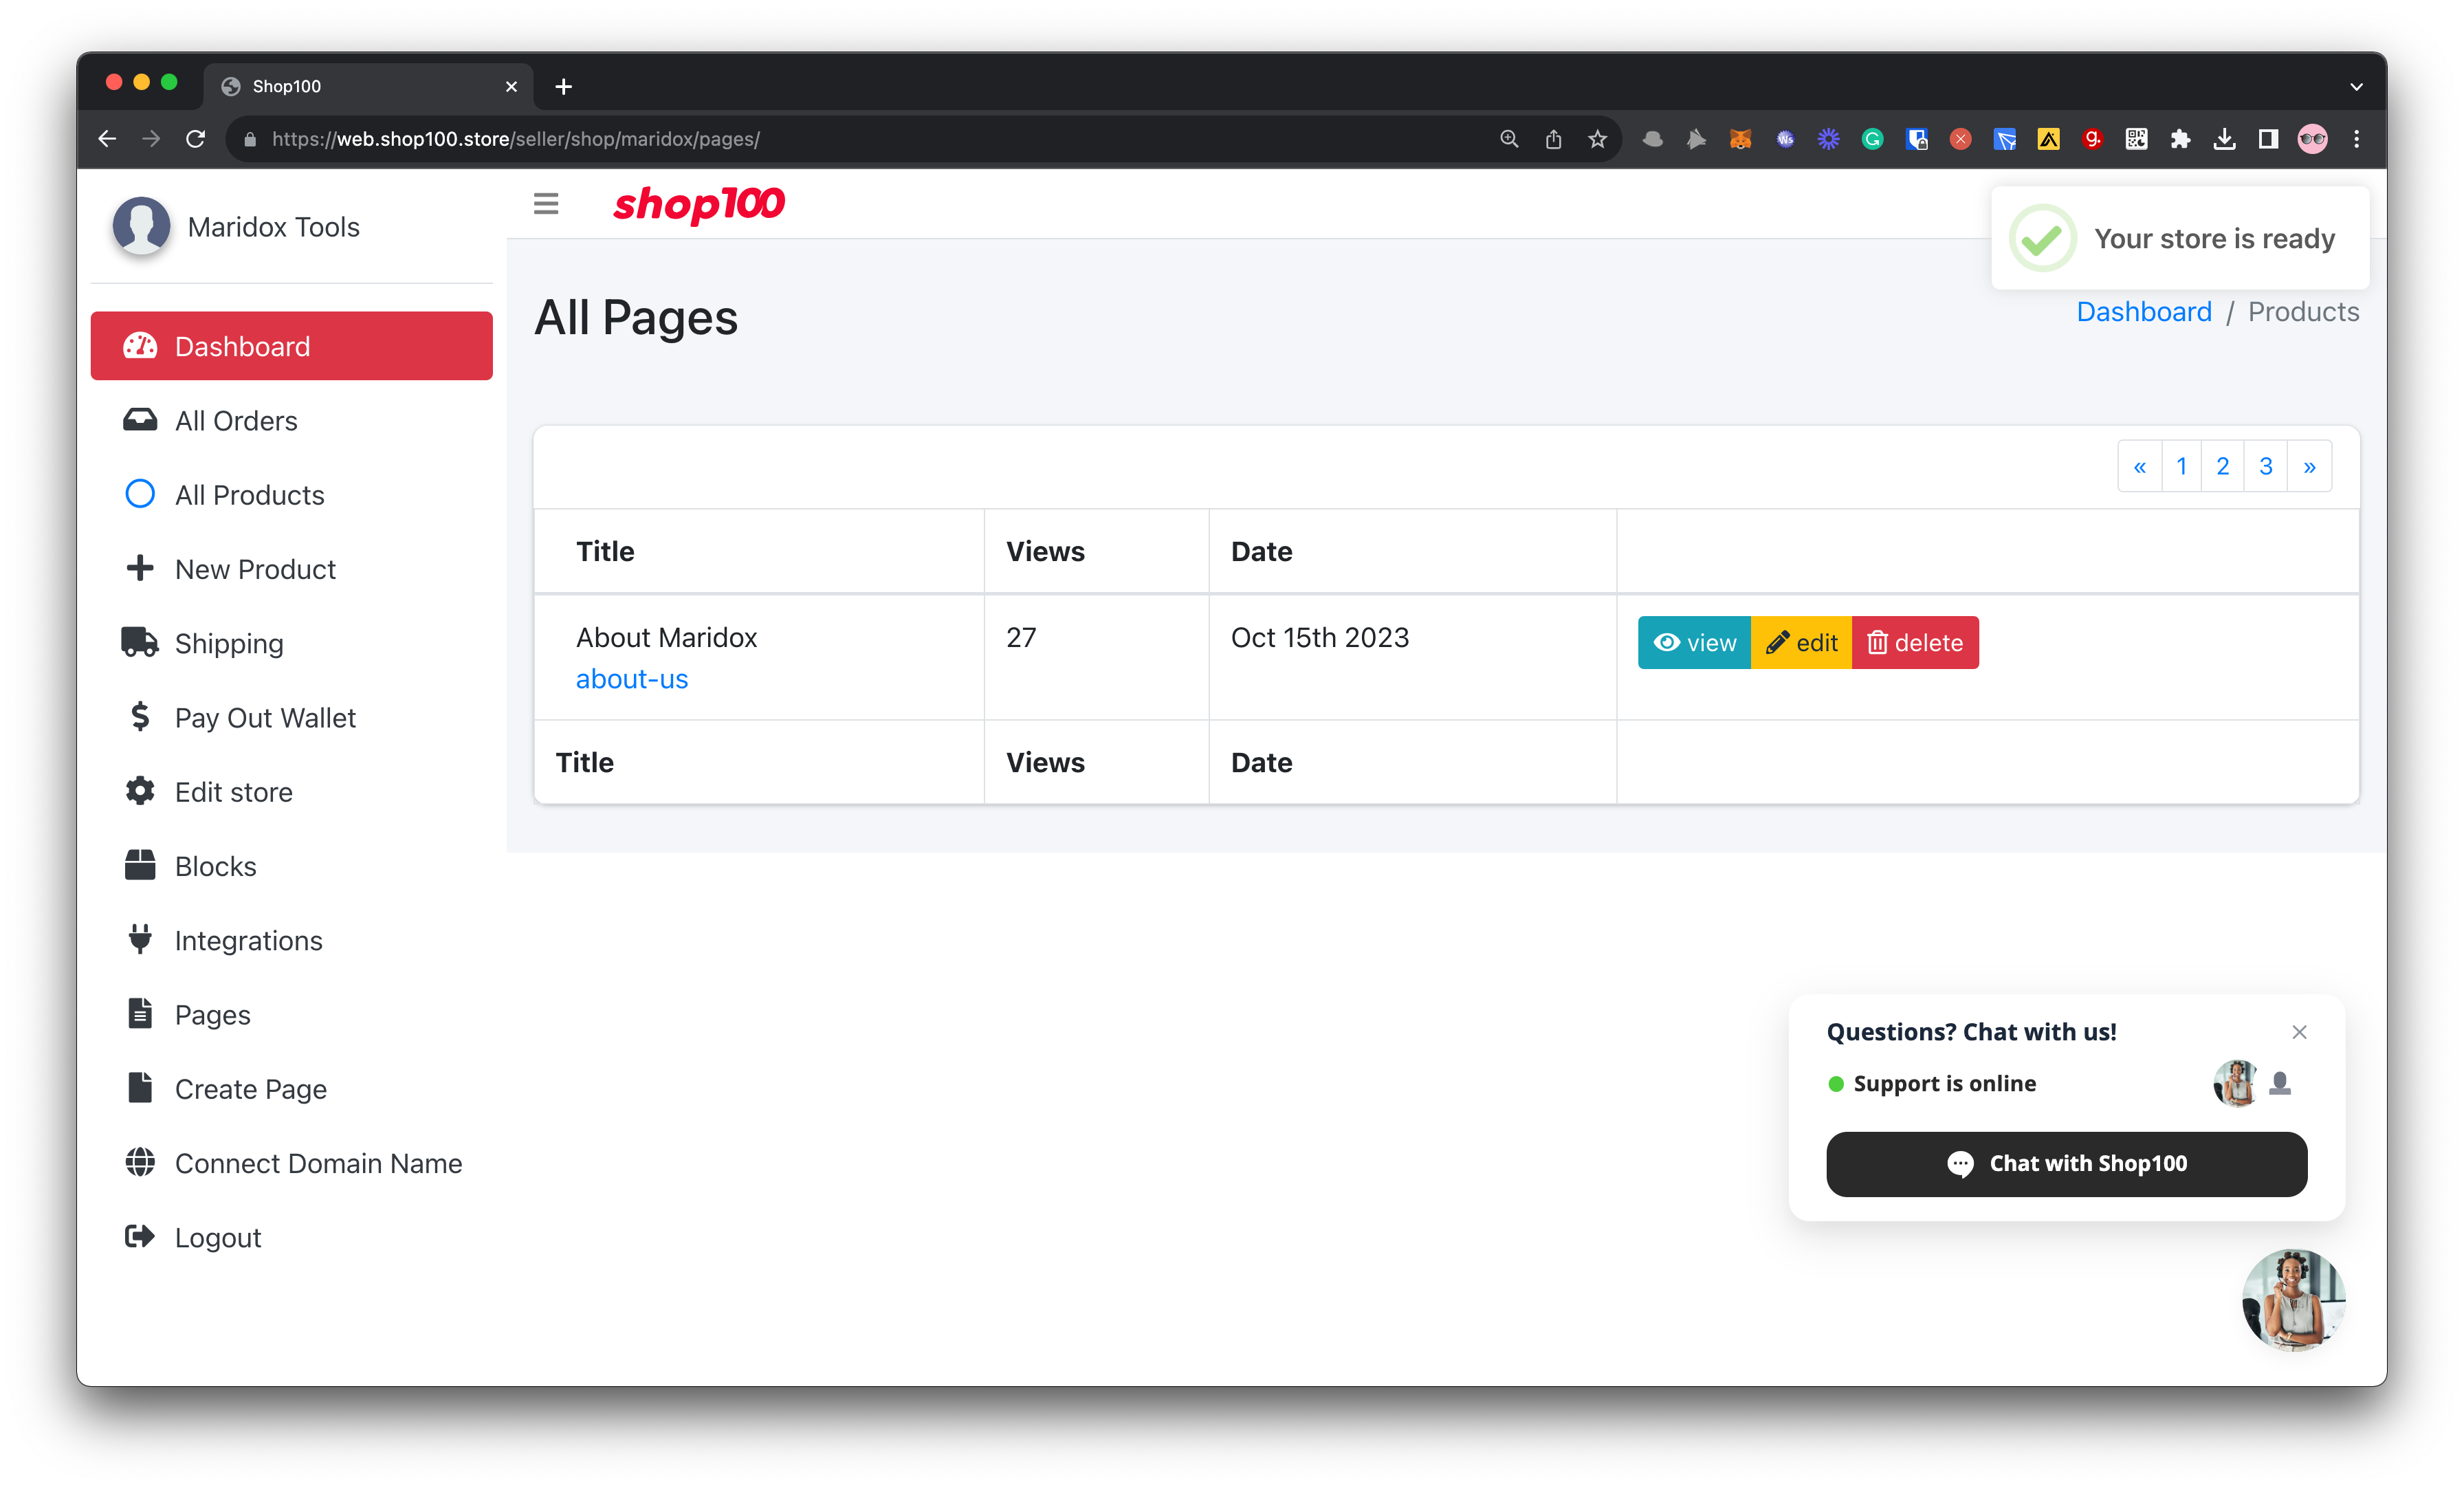Reload the page
This screenshot has height=1488, width=2464.
tap(196, 139)
